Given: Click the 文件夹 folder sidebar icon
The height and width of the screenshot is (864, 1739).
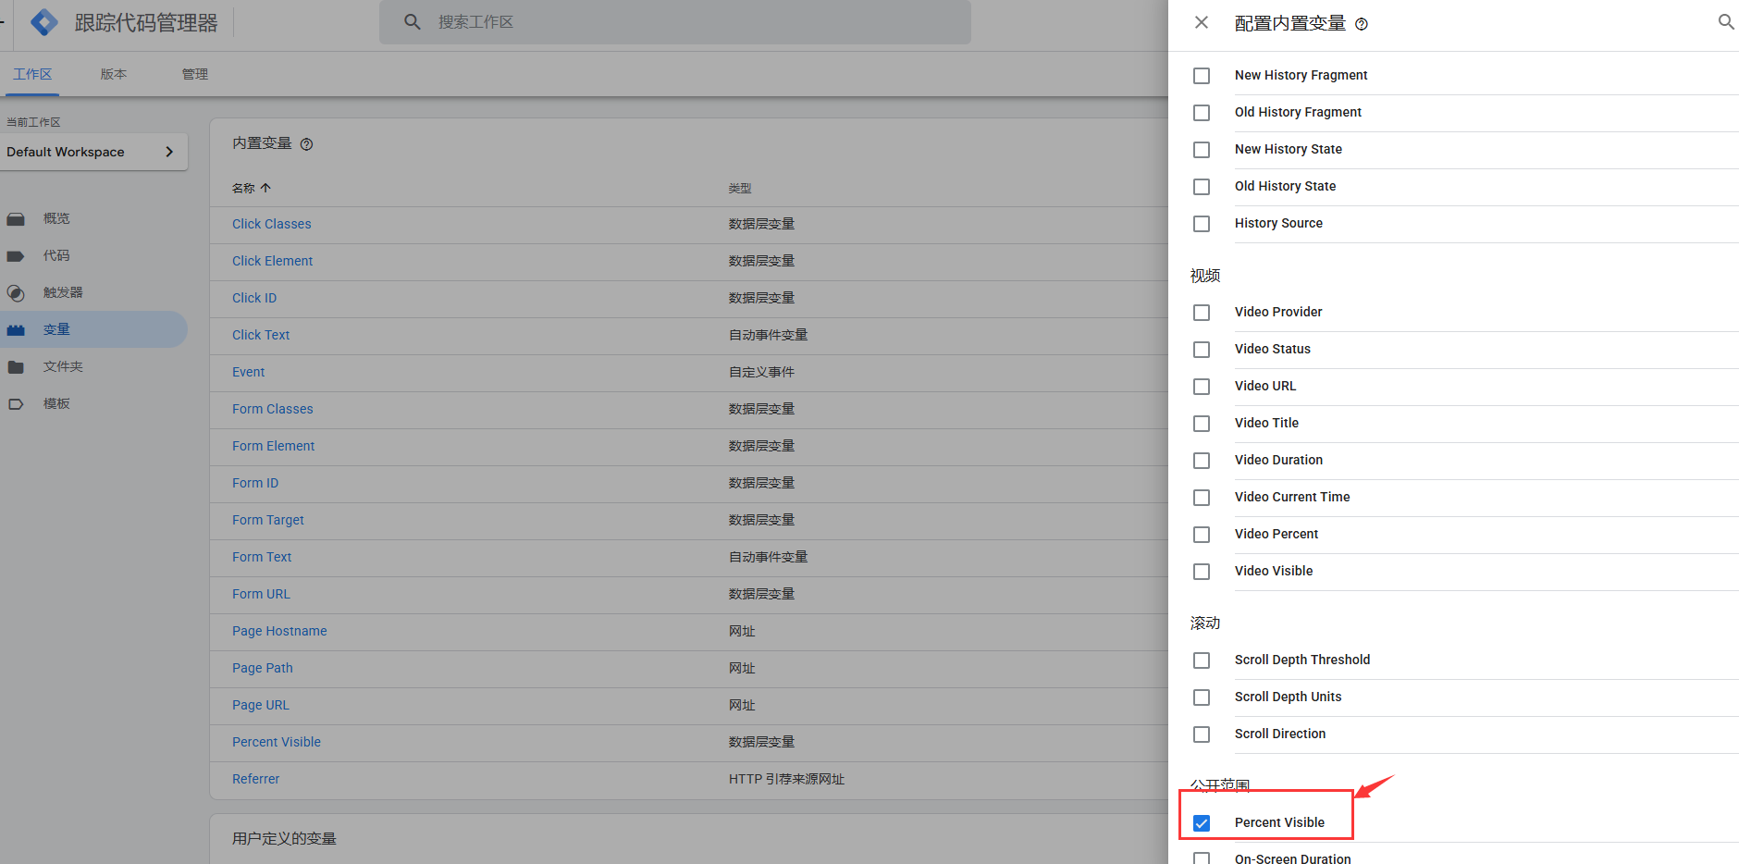Looking at the screenshot, I should tap(16, 367).
